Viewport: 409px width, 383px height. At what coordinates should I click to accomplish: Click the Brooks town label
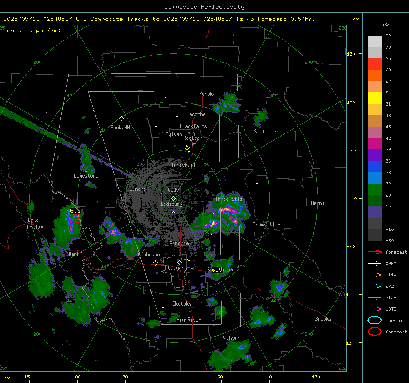[323, 319]
